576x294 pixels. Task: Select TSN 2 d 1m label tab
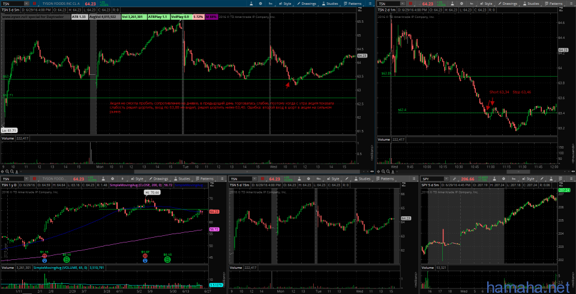(x=386, y=10)
